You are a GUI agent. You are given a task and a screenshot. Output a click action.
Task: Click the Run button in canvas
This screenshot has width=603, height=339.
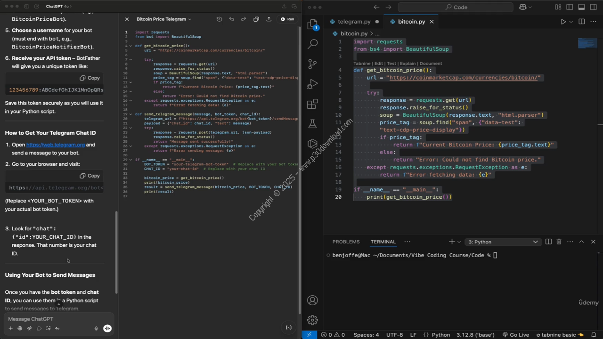(287, 19)
